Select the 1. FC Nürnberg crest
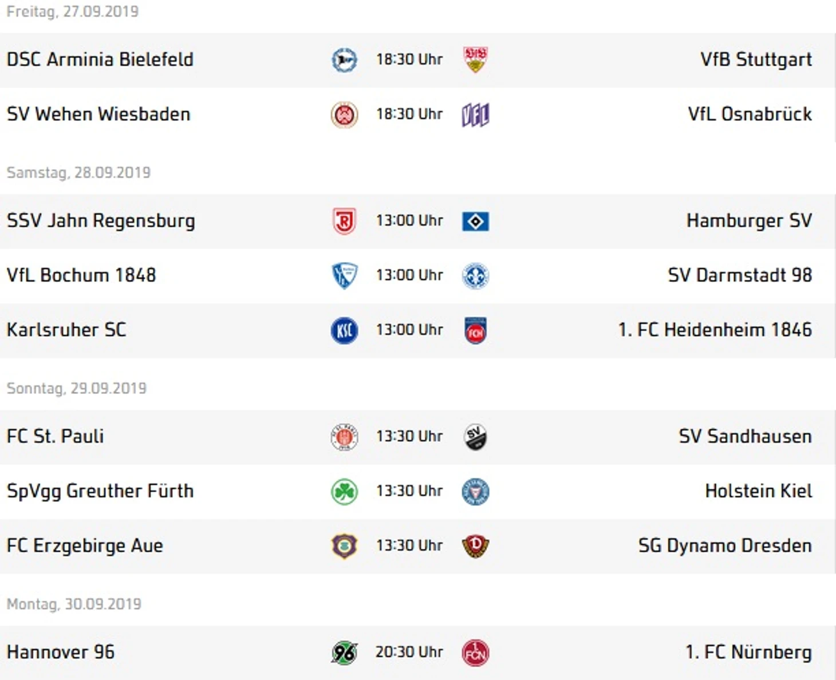836x680 pixels. point(475,653)
